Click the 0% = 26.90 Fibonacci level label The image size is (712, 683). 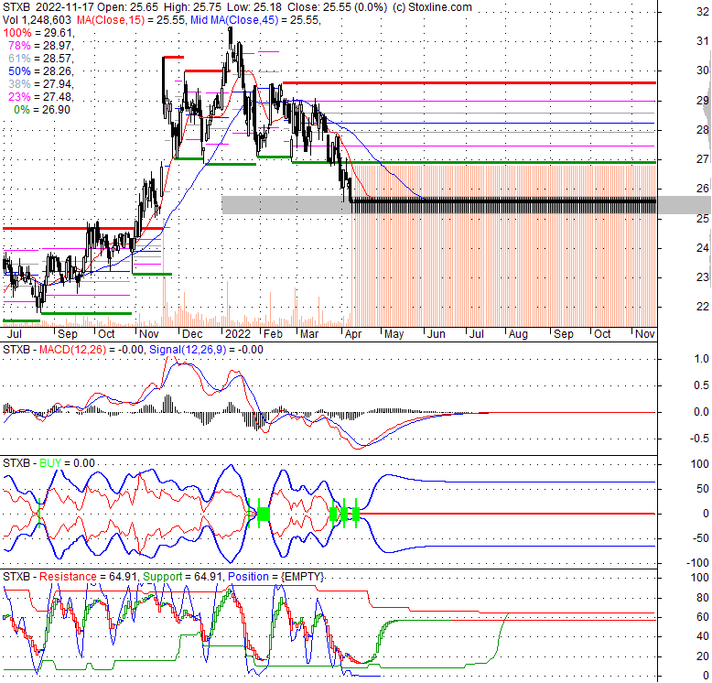pyautogui.click(x=42, y=110)
